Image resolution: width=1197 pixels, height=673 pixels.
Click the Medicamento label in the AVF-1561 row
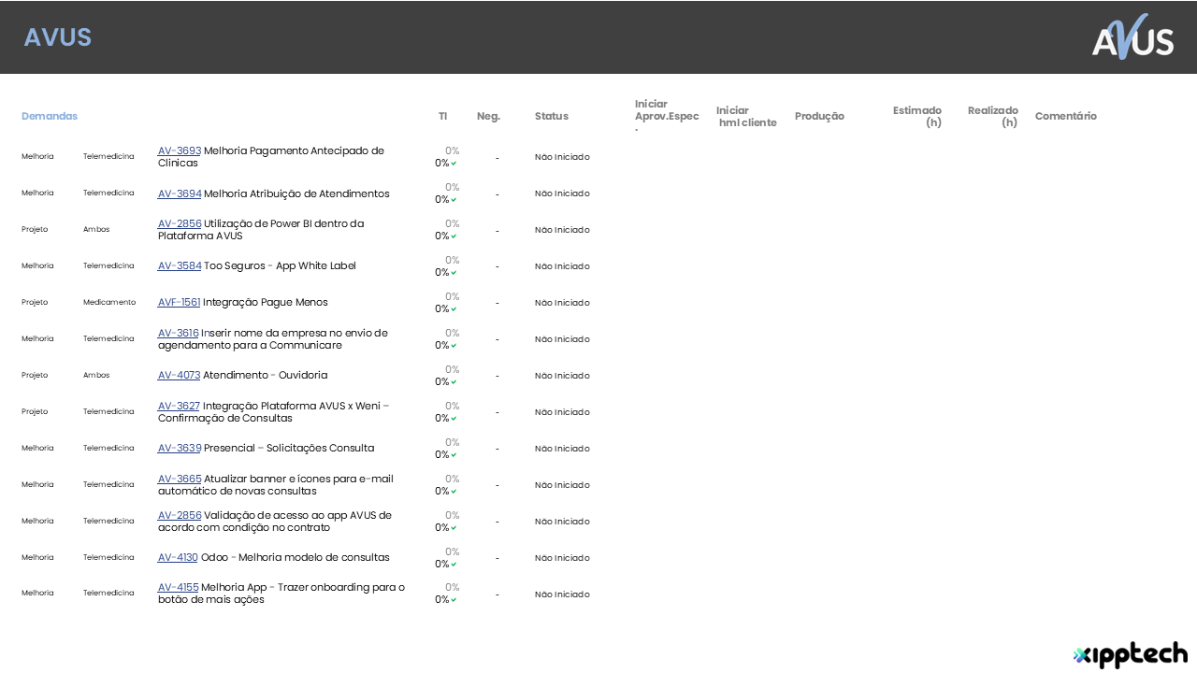(109, 302)
